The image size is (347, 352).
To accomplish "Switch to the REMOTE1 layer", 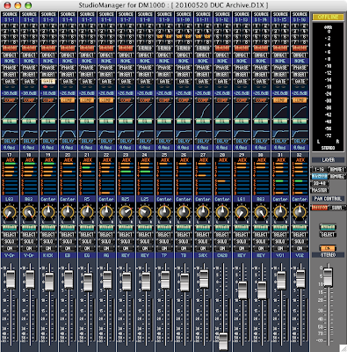I will tap(336, 169).
